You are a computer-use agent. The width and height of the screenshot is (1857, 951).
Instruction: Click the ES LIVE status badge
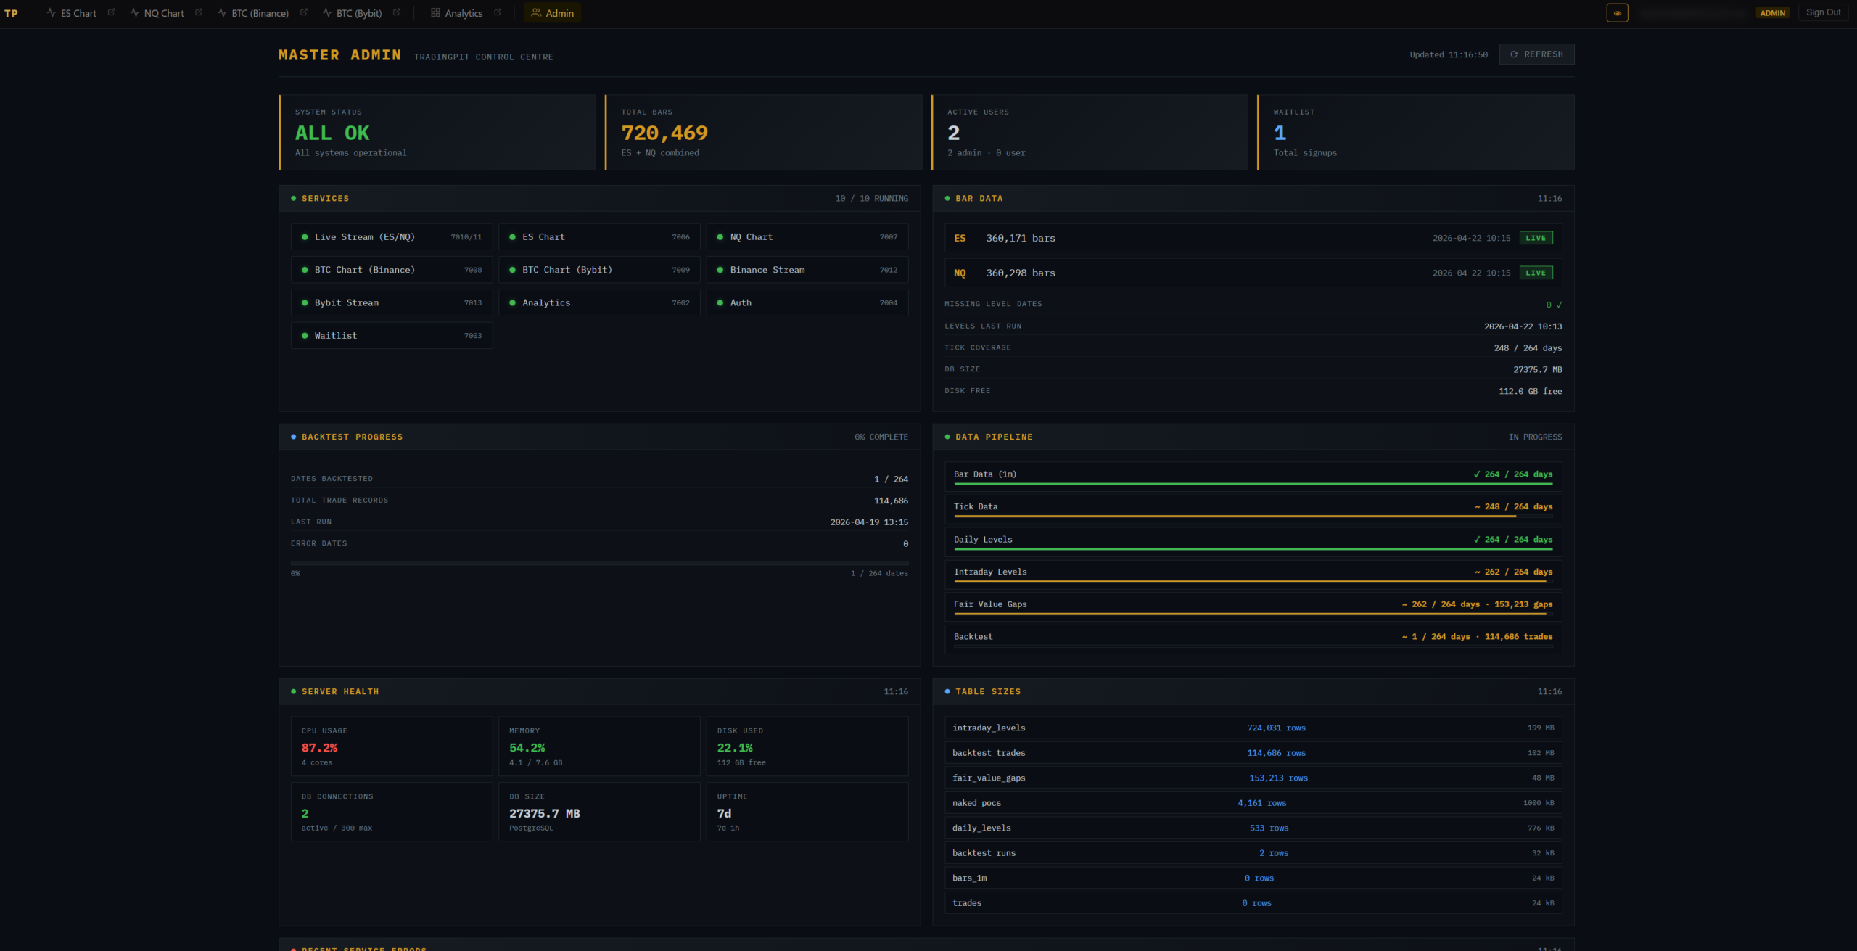pyautogui.click(x=1536, y=238)
